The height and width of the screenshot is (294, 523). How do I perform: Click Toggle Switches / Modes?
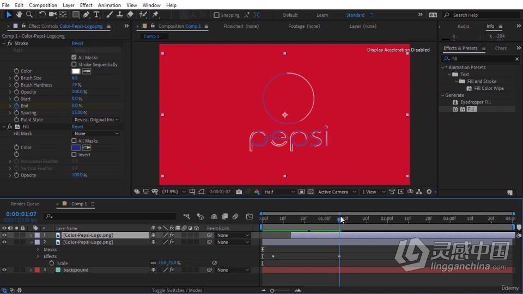coord(177,290)
